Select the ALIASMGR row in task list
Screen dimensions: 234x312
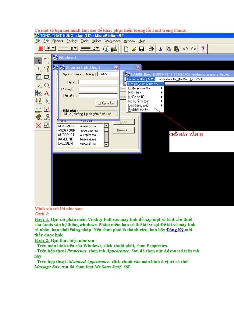(80, 126)
